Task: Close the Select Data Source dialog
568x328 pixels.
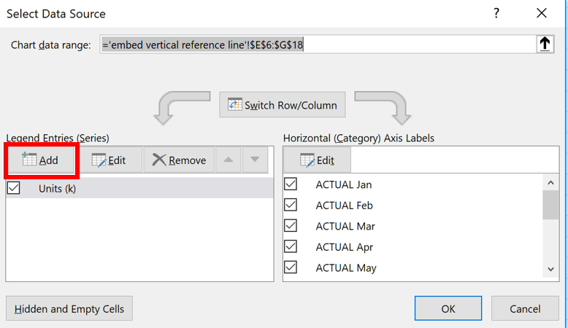Action: (542, 13)
